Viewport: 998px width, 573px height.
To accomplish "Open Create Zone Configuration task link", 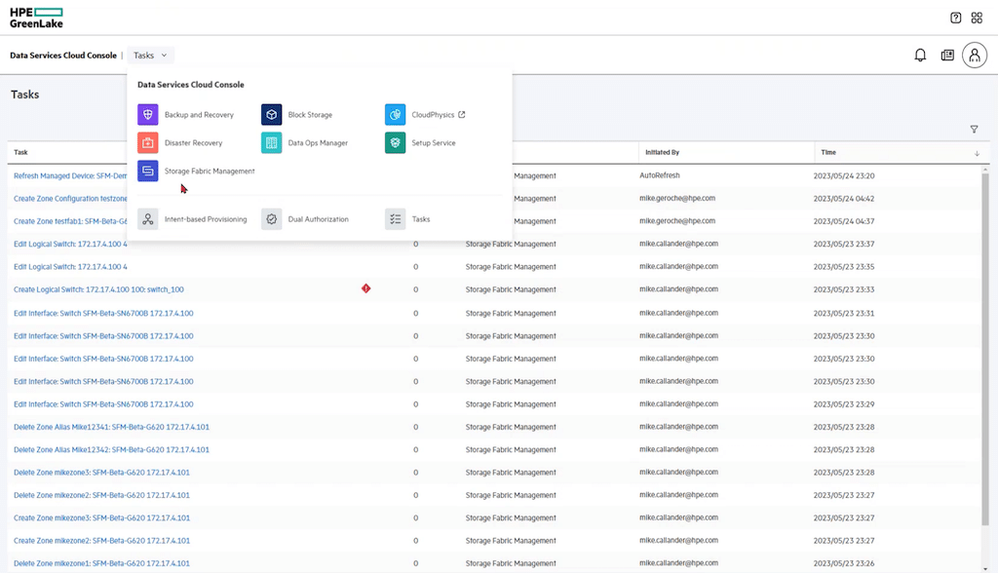I will click(x=70, y=199).
